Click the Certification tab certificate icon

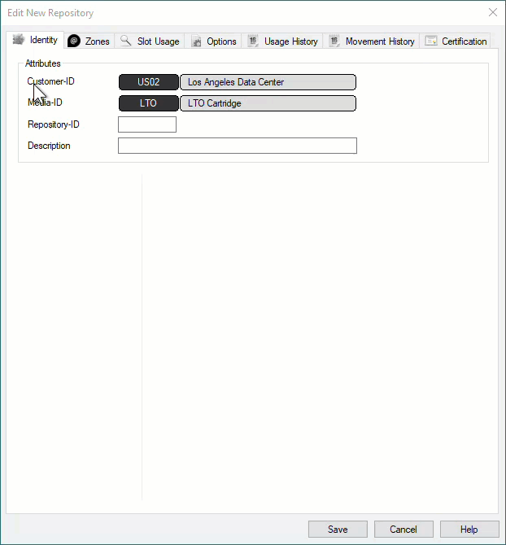click(x=431, y=41)
